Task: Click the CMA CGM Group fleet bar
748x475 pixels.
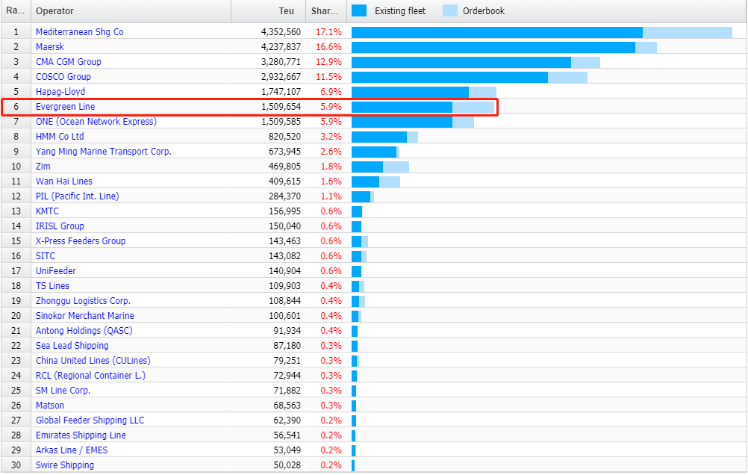Action: click(x=461, y=62)
